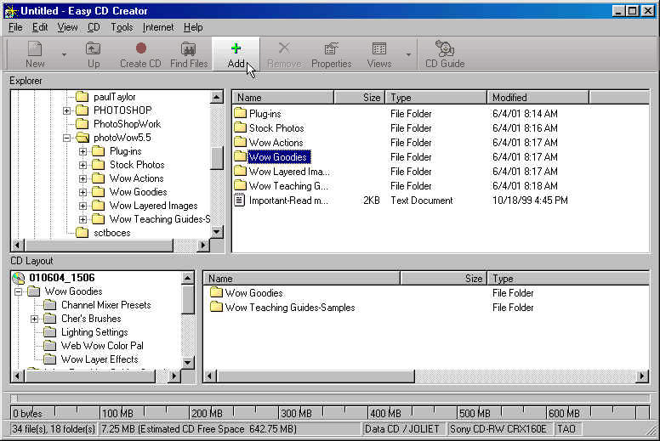The width and height of the screenshot is (660, 441).
Task: Open Find Files tool
Action: pyautogui.click(x=189, y=54)
